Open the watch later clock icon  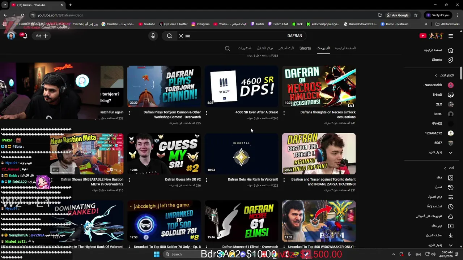pos(450,207)
